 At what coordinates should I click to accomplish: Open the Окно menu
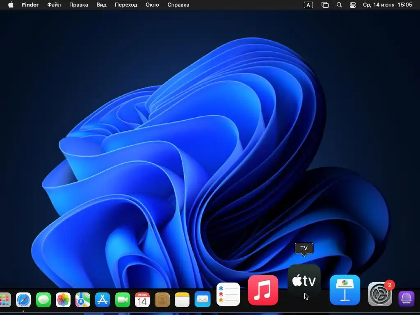coord(152,5)
